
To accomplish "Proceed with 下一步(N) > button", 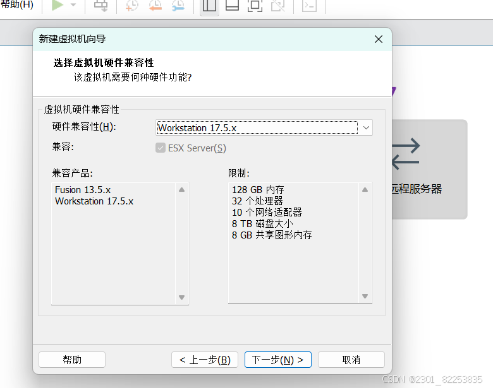I will coord(278,360).
